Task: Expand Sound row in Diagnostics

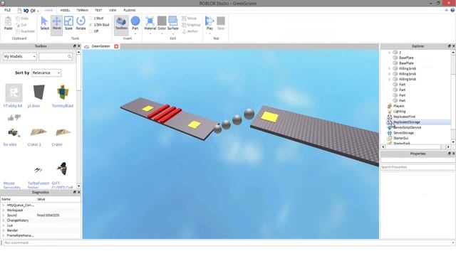Action: [x=4, y=215]
